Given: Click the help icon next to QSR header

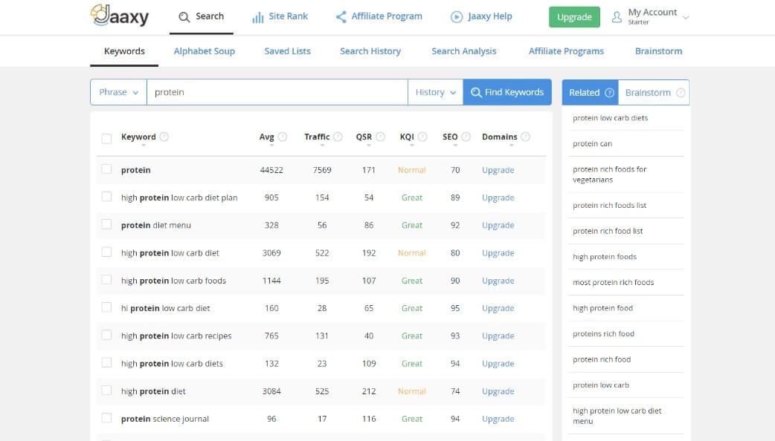Looking at the screenshot, I should (x=380, y=137).
